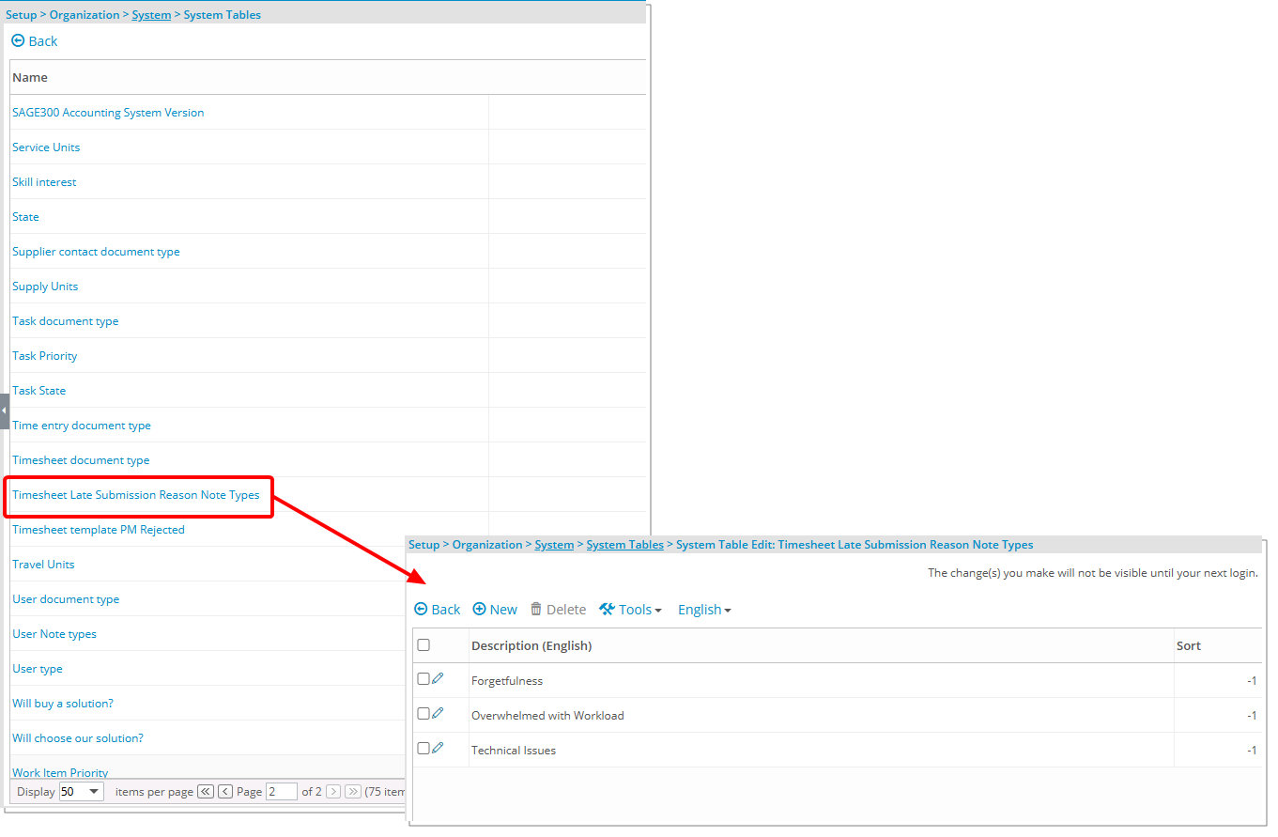The height and width of the screenshot is (837, 1278).
Task: Open Supplier contact document type
Action: point(96,252)
